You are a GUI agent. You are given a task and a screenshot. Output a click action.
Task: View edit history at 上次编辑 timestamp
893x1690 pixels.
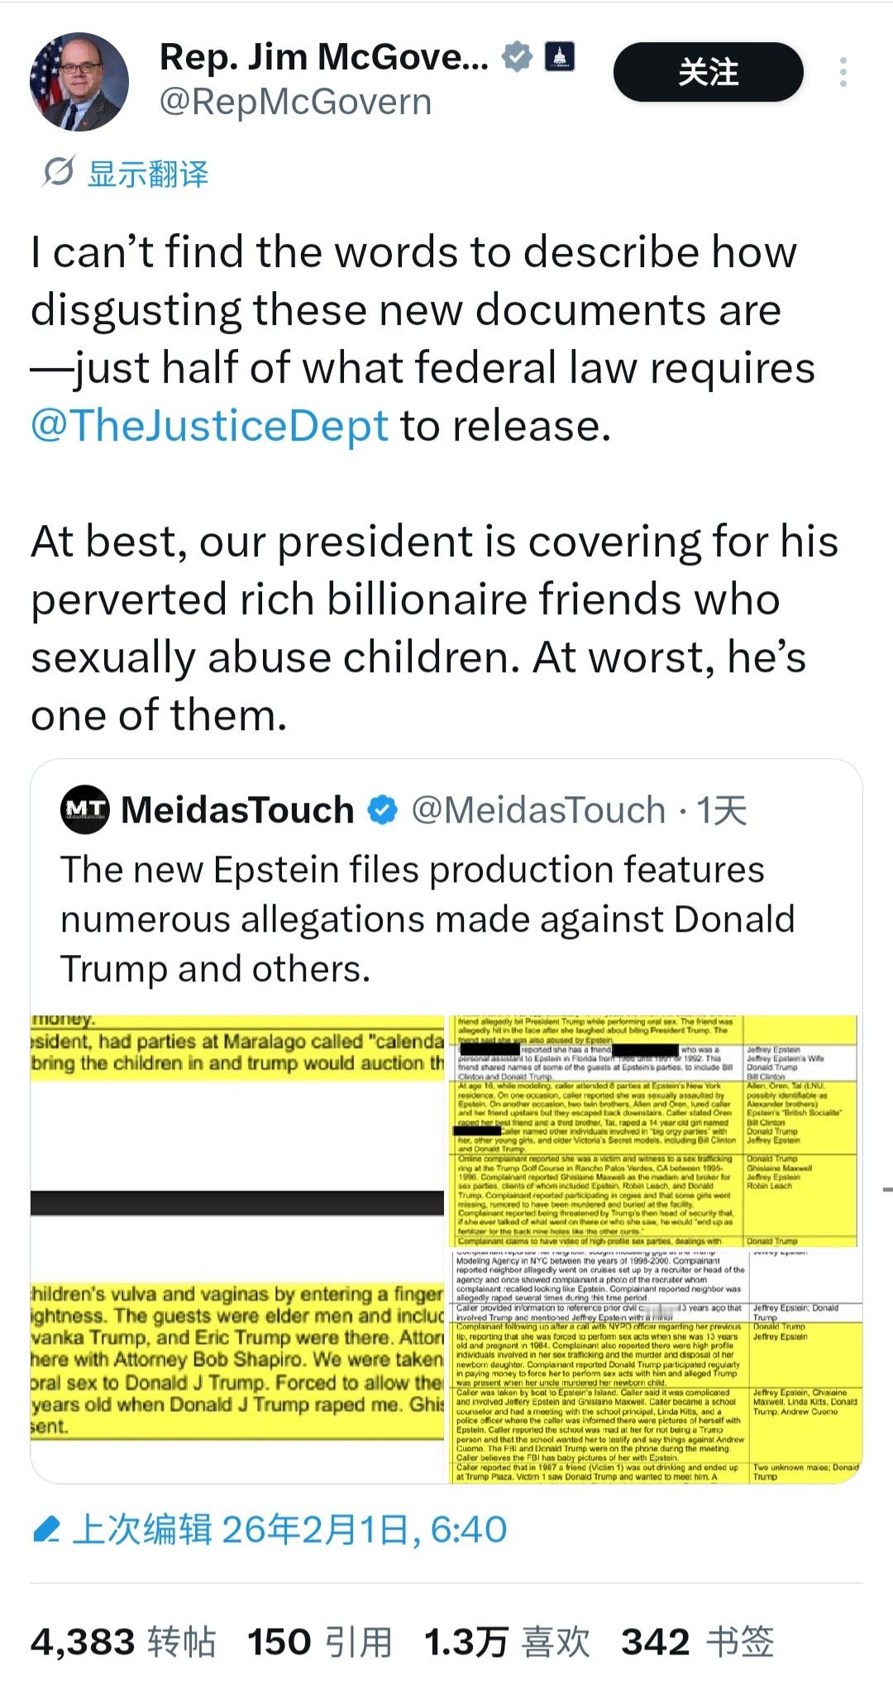[289, 1530]
